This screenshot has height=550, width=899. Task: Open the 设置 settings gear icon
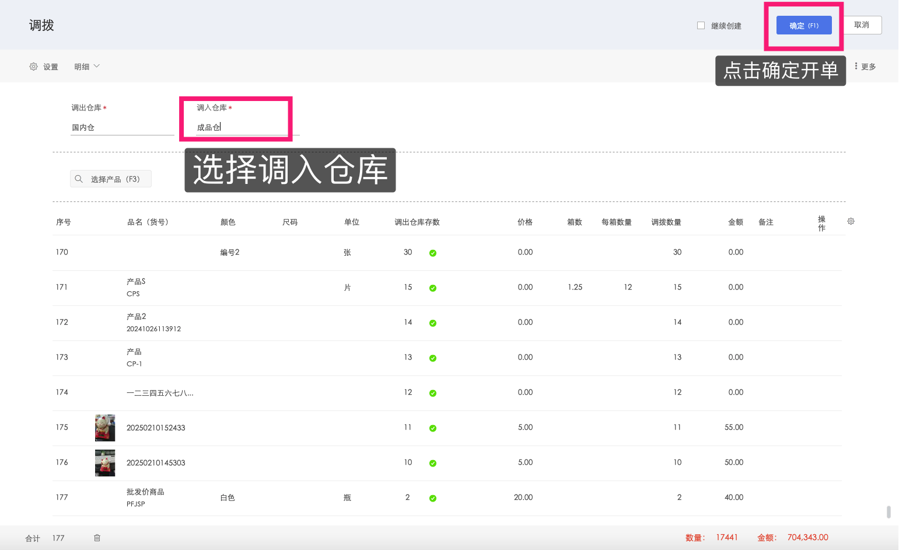point(33,66)
